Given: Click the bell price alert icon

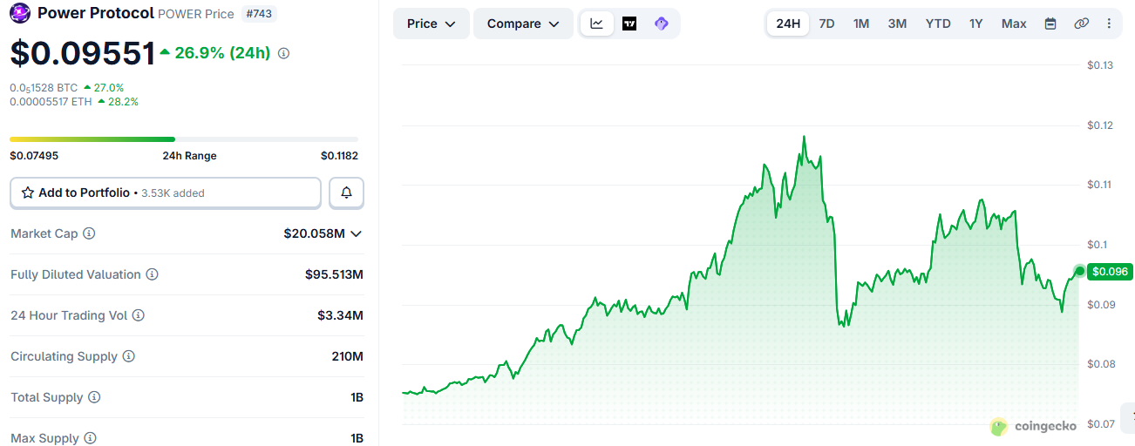Looking at the screenshot, I should tap(346, 193).
